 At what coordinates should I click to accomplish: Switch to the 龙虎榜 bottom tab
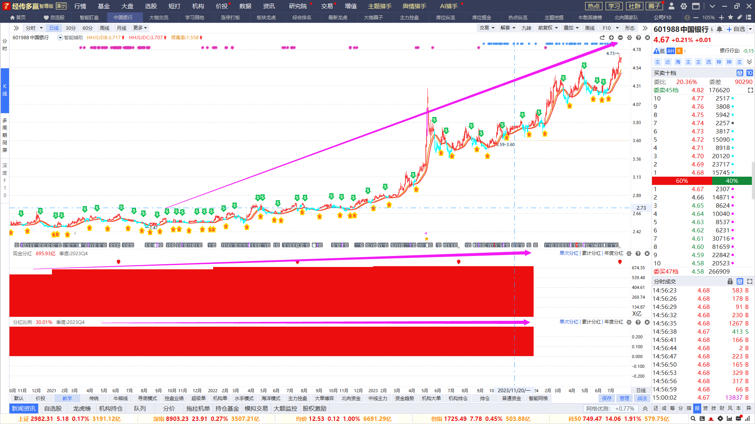tap(82, 409)
